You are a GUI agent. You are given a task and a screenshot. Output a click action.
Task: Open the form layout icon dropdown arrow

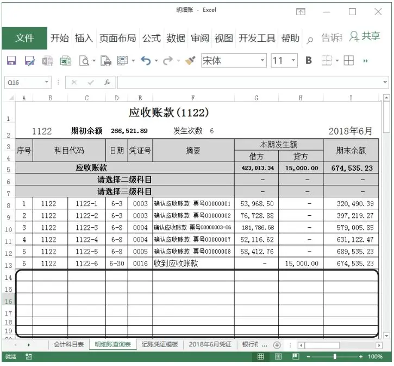[133, 61]
